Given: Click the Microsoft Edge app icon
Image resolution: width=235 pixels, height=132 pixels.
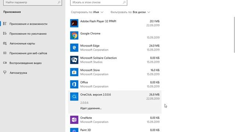Looking at the screenshot, I should (74, 48).
